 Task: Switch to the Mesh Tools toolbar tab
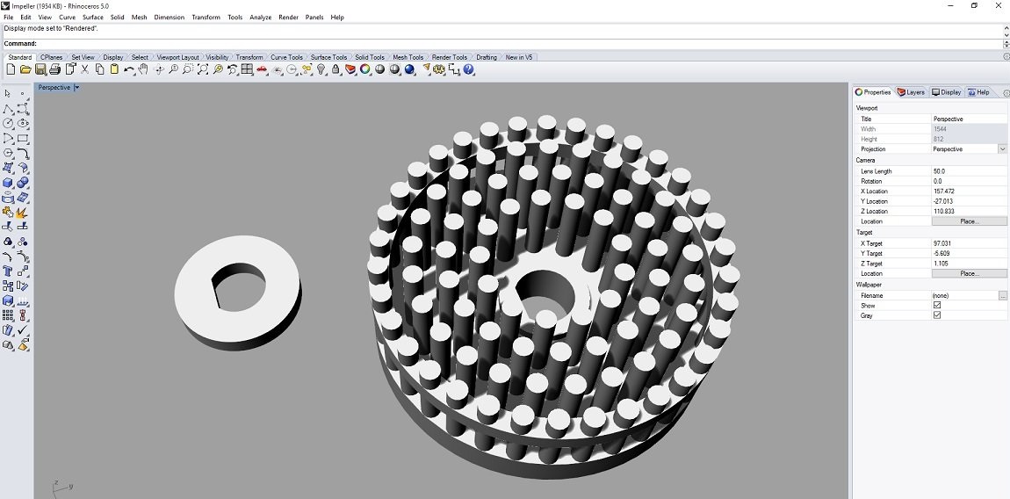[x=408, y=57]
